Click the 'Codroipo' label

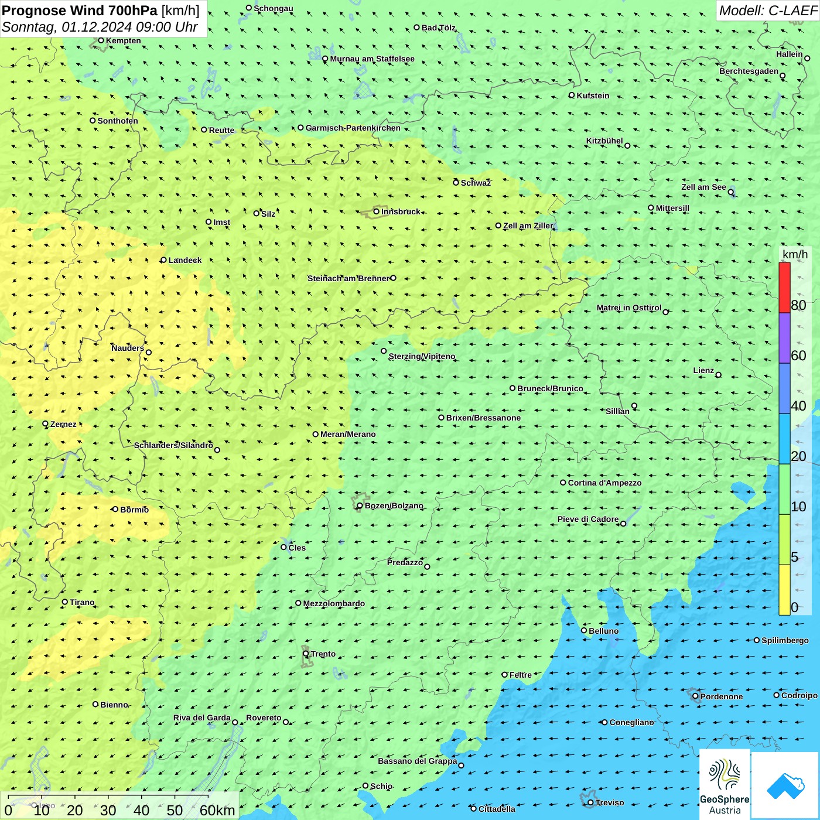[x=799, y=695]
